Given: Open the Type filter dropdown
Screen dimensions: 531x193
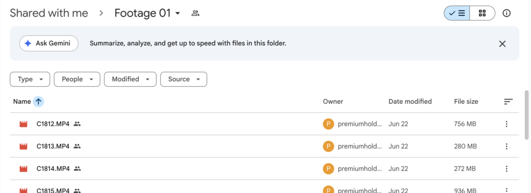Looking at the screenshot, I should (30, 79).
